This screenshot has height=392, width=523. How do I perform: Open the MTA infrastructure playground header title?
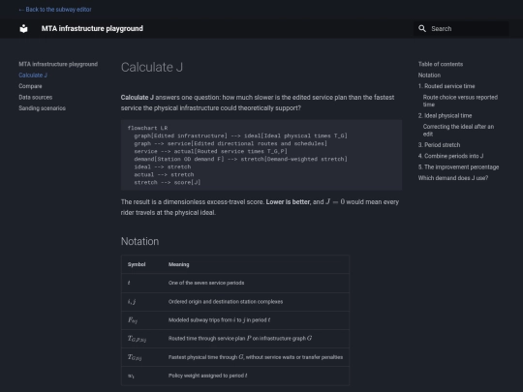point(92,29)
